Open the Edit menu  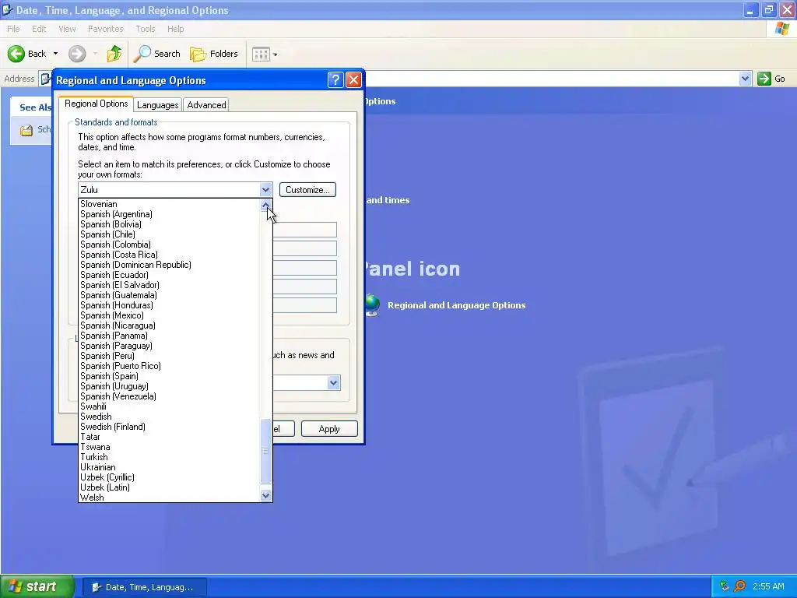tap(39, 29)
